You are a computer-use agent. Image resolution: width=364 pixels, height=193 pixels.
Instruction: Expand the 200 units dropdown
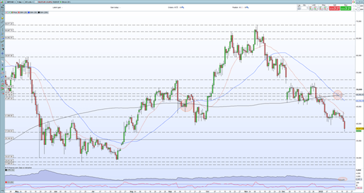coord(29,2)
